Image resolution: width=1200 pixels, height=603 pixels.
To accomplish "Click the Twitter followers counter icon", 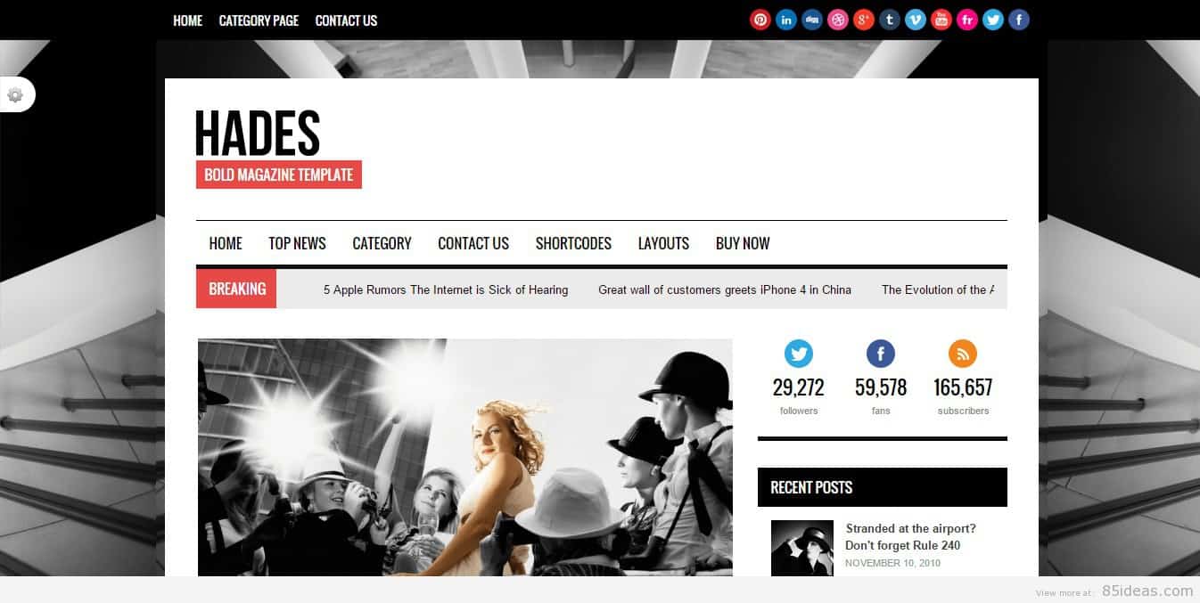I will click(799, 354).
